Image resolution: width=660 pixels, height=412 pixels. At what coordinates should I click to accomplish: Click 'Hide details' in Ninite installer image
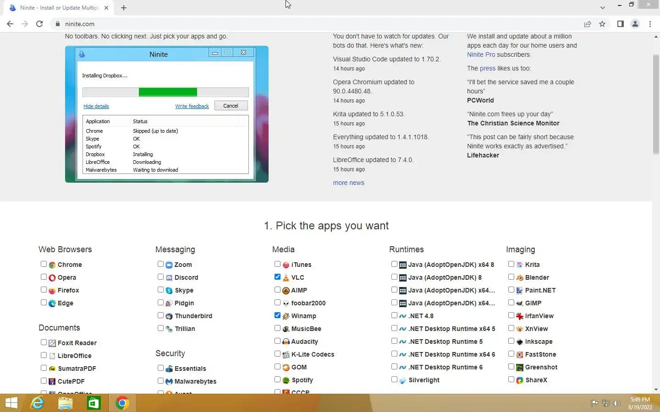tap(96, 106)
